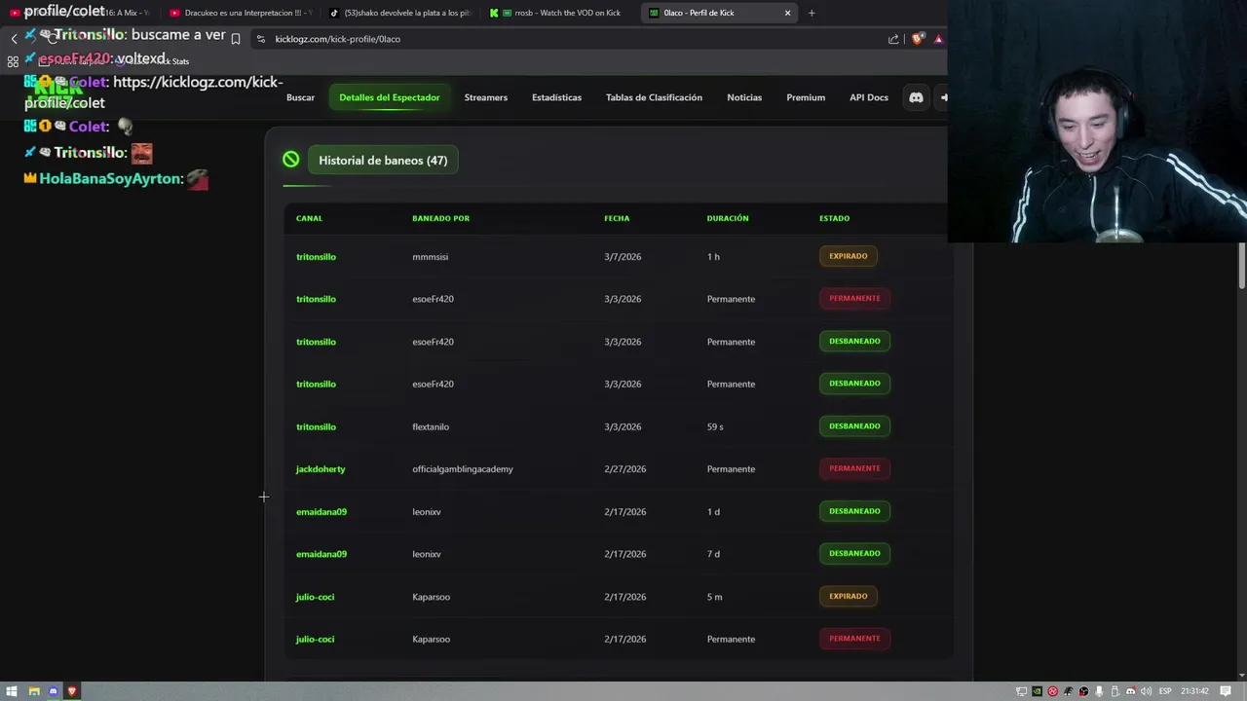Click flextanilo in banned-by column
The height and width of the screenshot is (701, 1247).
[431, 426]
